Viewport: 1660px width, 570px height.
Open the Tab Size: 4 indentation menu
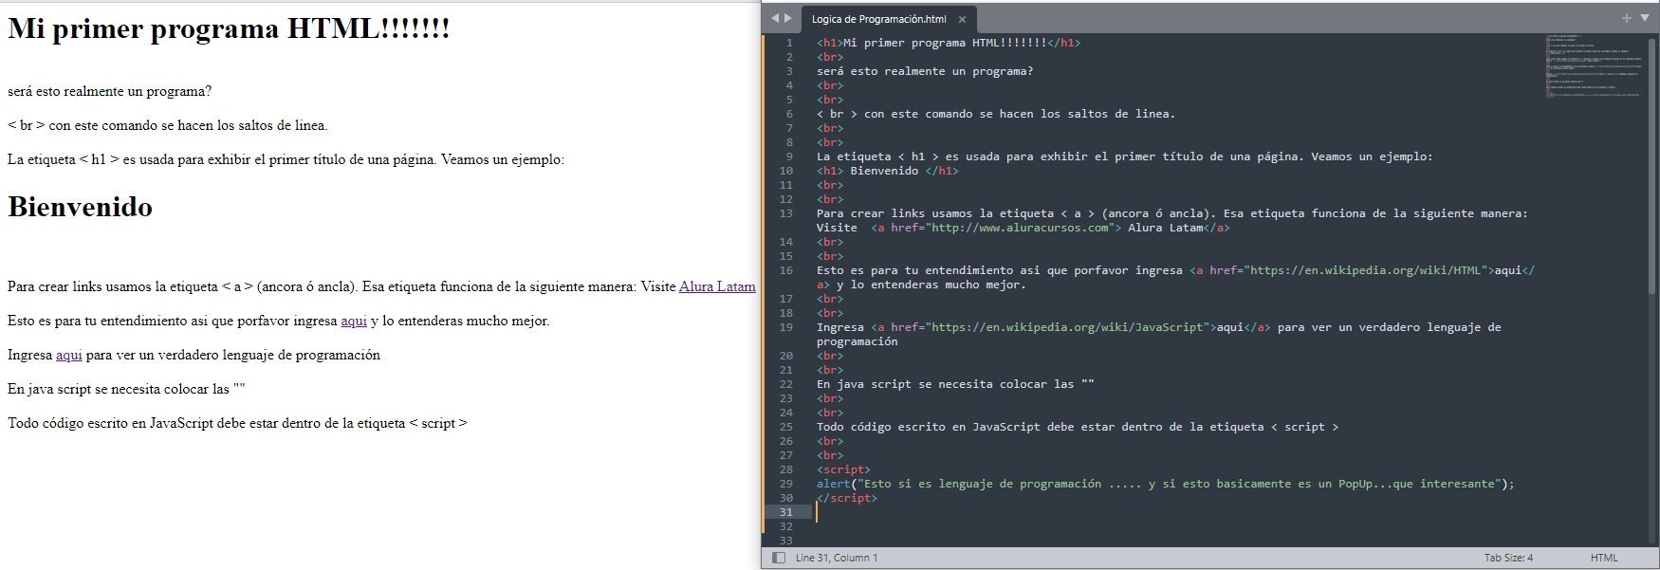[x=1508, y=558]
